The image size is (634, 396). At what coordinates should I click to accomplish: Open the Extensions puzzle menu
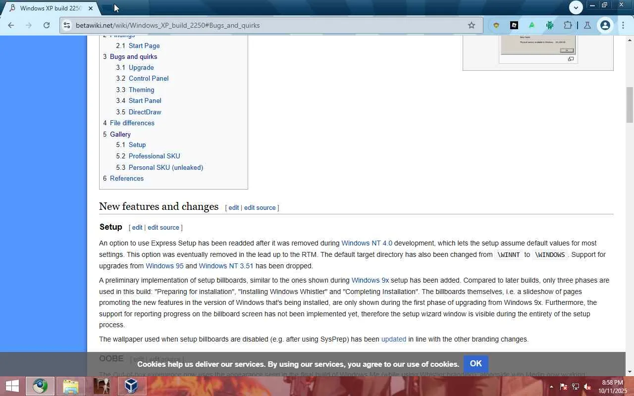pos(568,25)
